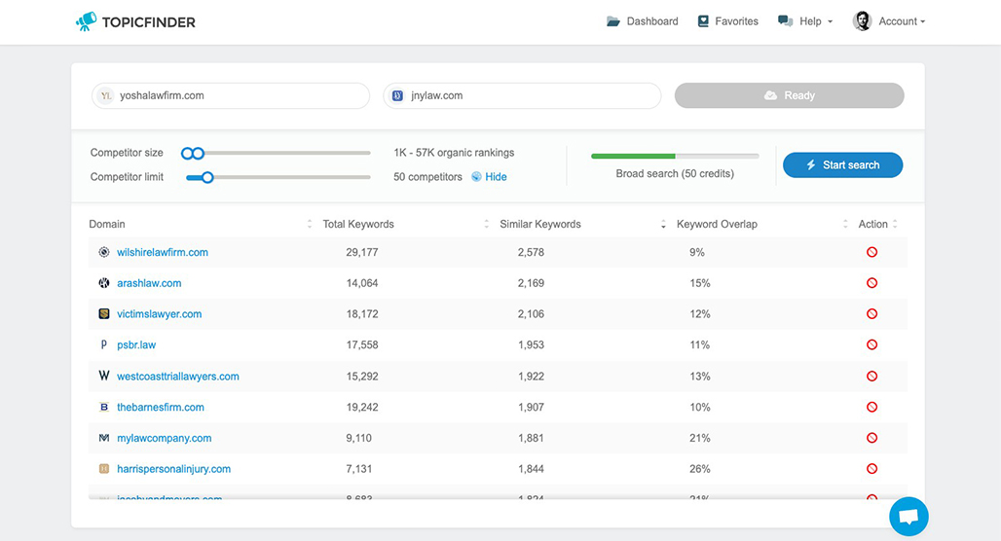Click the 26% keyword overlap cell
1001x541 pixels.
[x=700, y=468]
